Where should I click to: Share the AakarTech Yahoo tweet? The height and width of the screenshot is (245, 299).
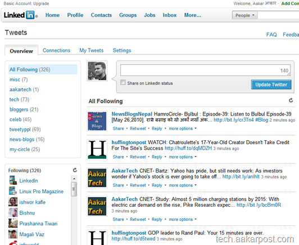click(x=118, y=185)
